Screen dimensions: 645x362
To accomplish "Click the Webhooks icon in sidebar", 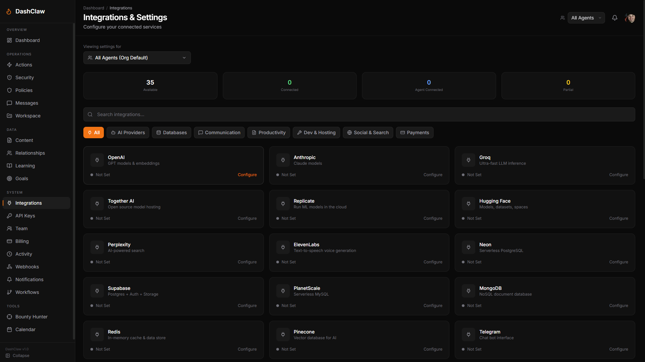I will click(9, 267).
